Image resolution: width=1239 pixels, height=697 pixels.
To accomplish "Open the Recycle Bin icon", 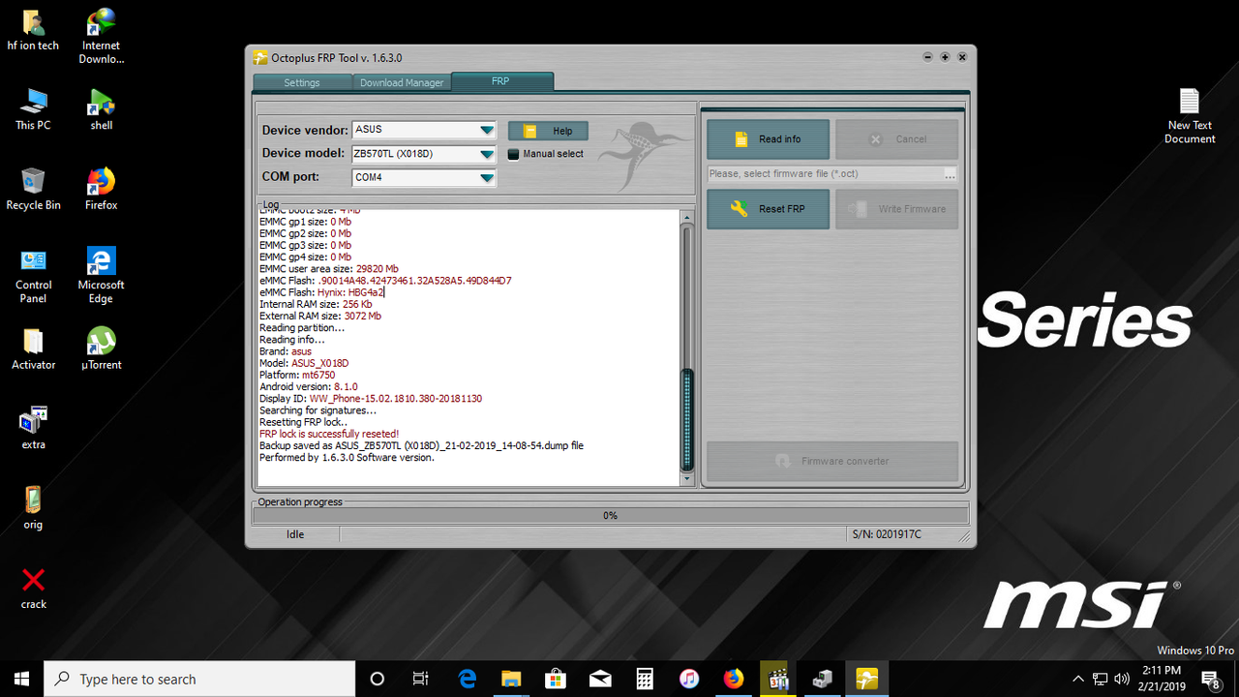I will [x=33, y=189].
